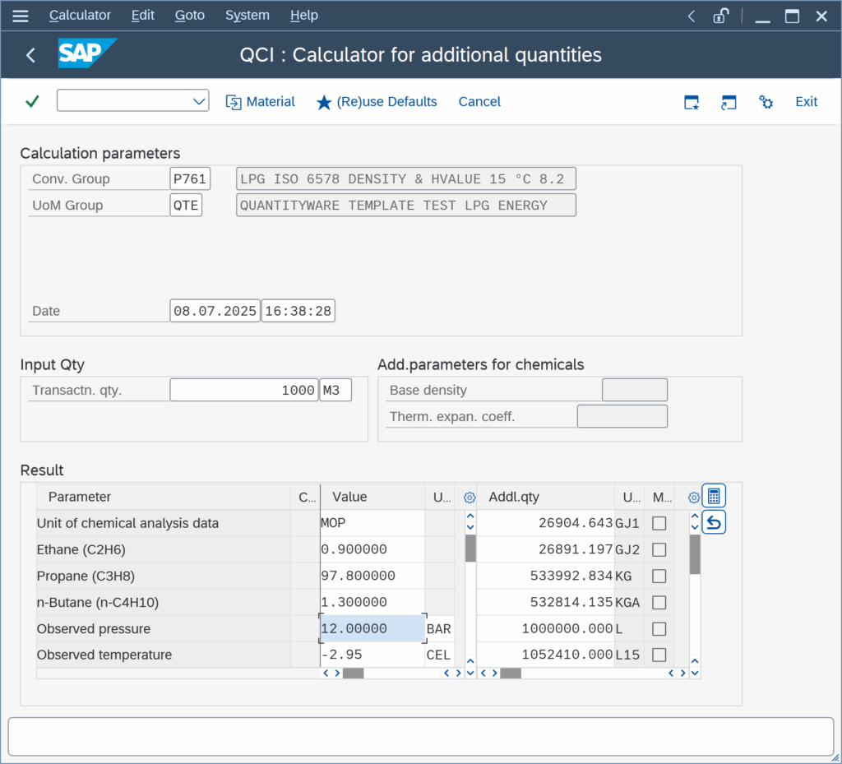Image resolution: width=842 pixels, height=764 pixels.
Task: Click the green checkmark Enter icon
Action: pos(32,101)
